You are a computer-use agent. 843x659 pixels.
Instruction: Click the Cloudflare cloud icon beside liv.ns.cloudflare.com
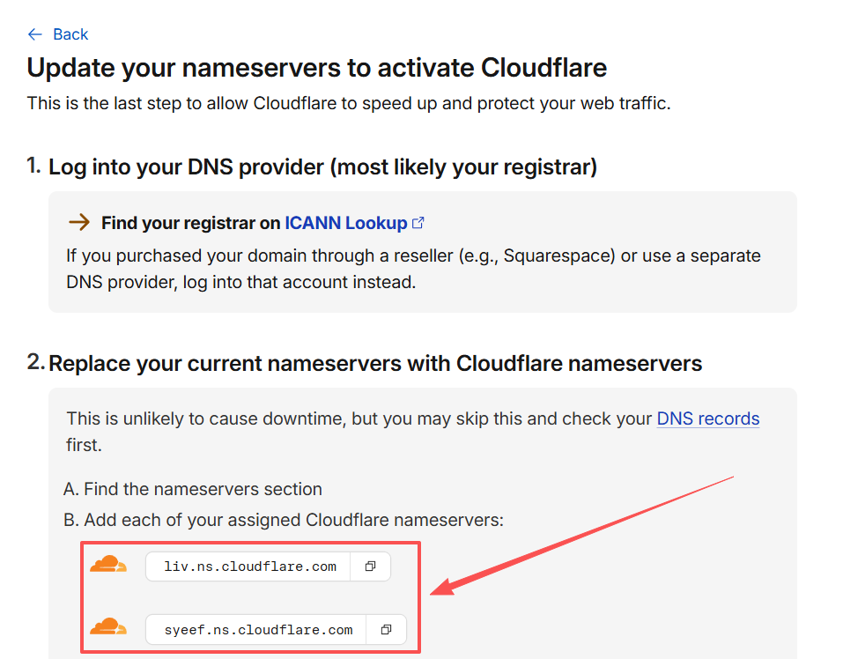pyautogui.click(x=108, y=565)
